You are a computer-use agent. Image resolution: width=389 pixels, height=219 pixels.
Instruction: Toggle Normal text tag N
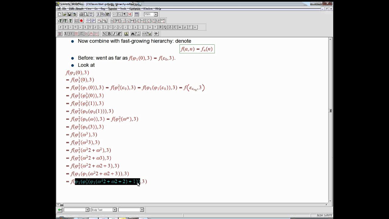104,33
